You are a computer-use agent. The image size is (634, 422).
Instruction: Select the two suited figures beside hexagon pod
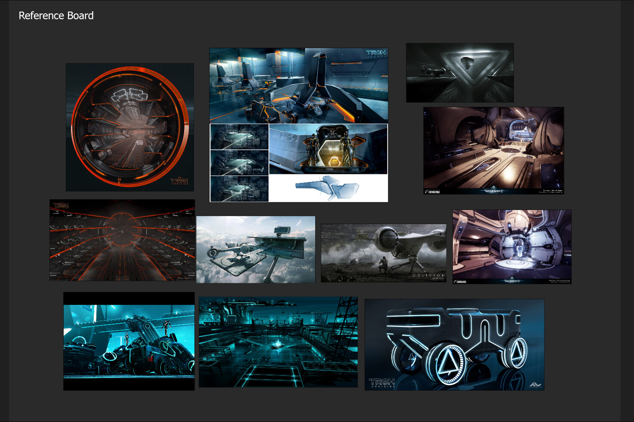[328, 149]
